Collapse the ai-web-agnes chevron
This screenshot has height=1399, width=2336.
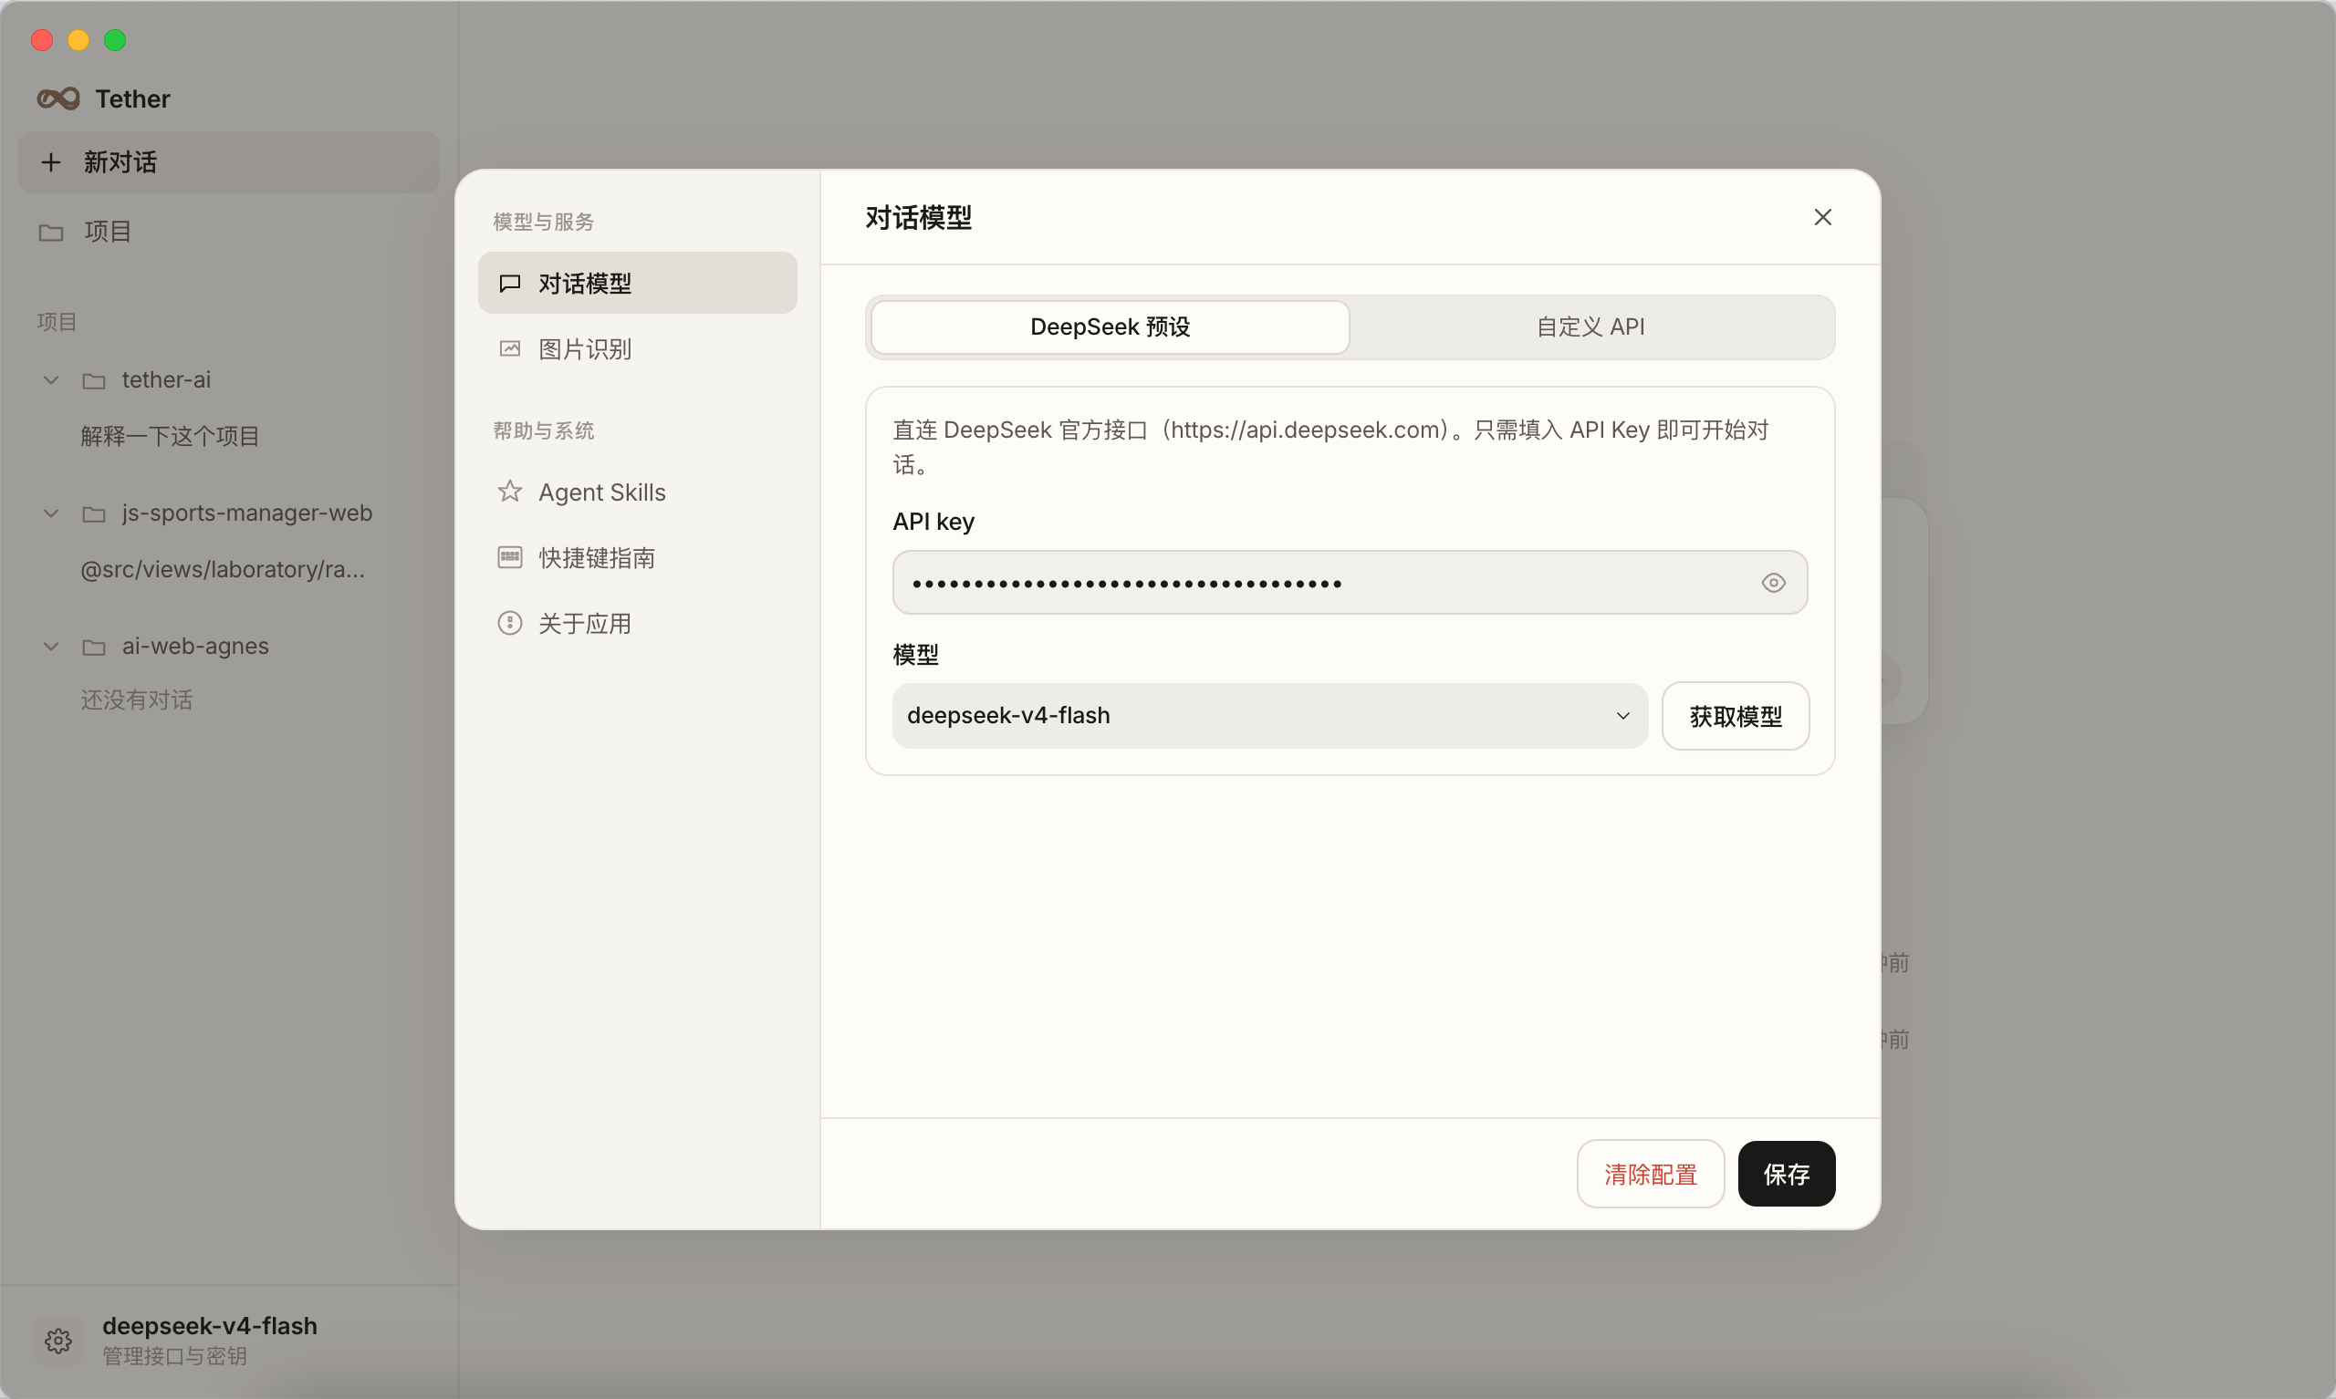point(51,646)
